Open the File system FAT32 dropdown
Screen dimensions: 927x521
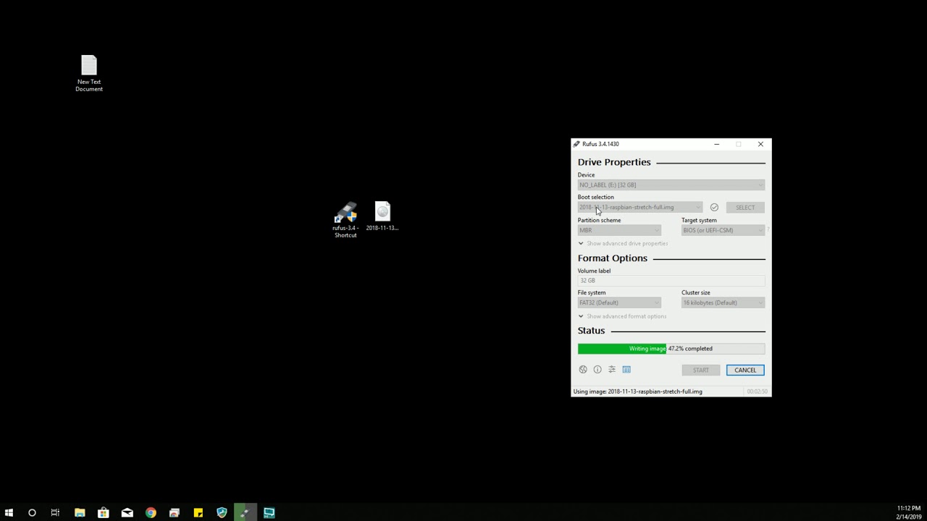click(x=619, y=302)
